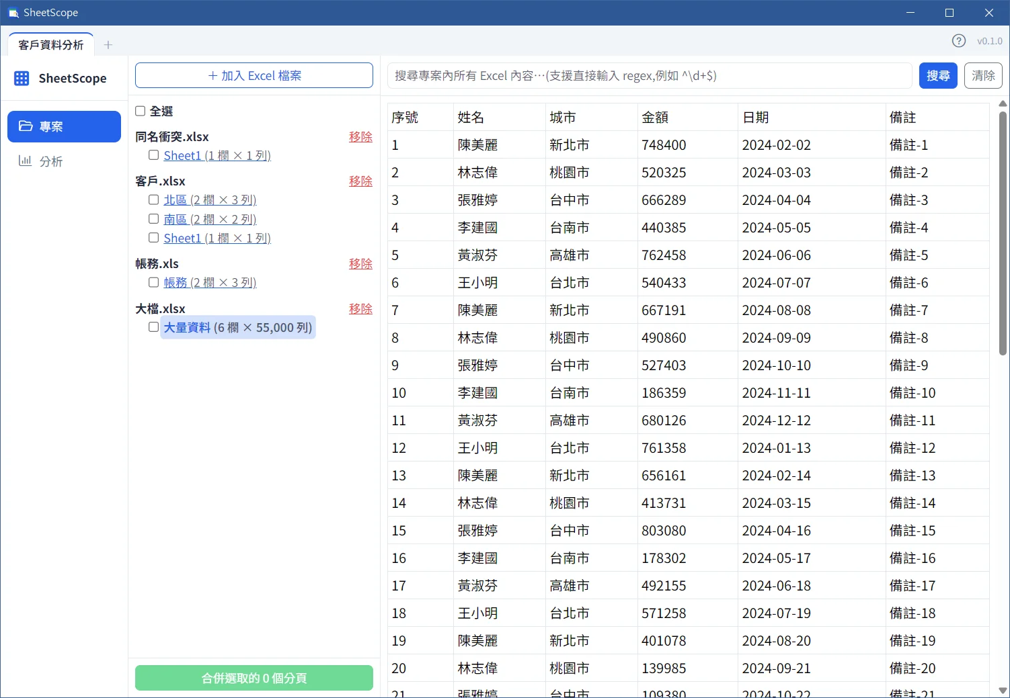Add a new tab with plus icon
This screenshot has height=698, width=1010.
108,45
